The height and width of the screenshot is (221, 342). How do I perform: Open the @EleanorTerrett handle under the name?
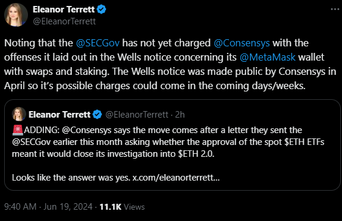[x=64, y=21]
